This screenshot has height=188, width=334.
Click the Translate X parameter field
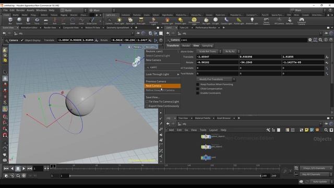pos(217,57)
